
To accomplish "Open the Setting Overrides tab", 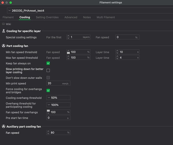I will [x=47, y=17].
